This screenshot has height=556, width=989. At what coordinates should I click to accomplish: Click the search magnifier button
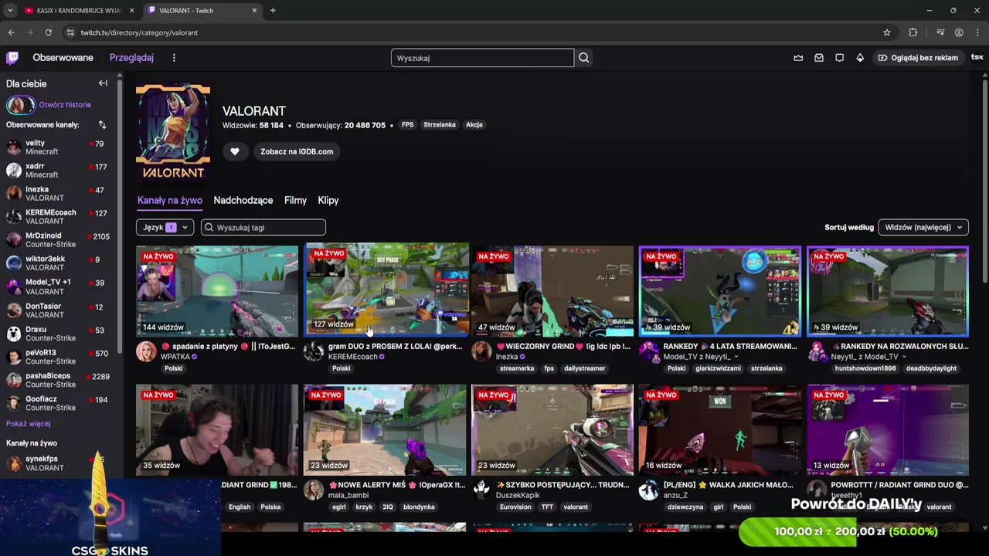[x=584, y=58]
